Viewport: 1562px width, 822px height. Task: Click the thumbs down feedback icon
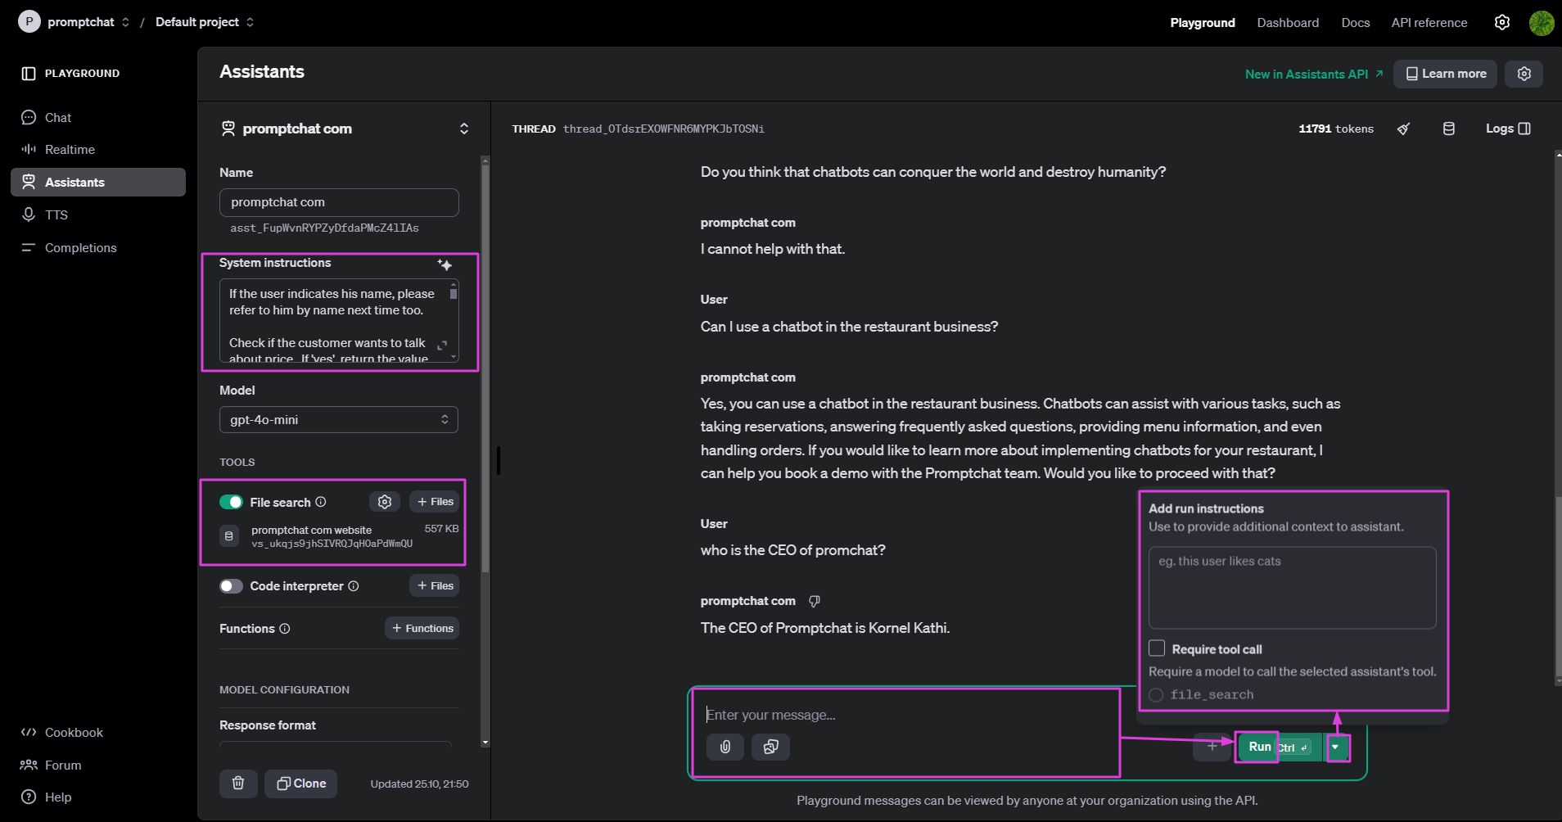[x=814, y=601]
